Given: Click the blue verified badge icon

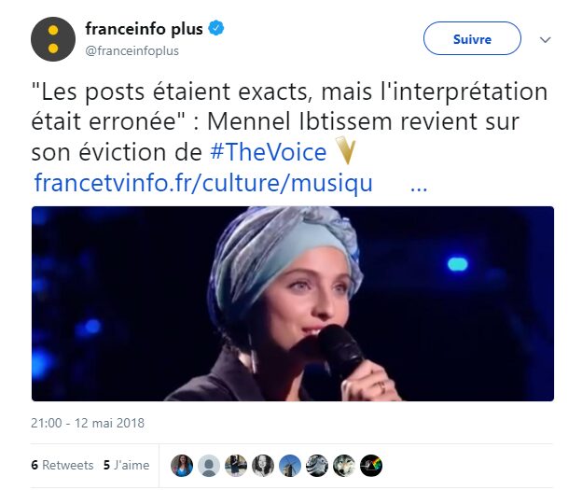Looking at the screenshot, I should [216, 28].
